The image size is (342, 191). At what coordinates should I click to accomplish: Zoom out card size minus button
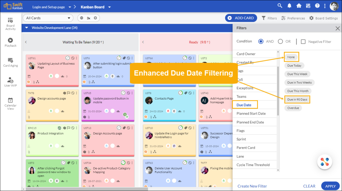tap(81, 18)
